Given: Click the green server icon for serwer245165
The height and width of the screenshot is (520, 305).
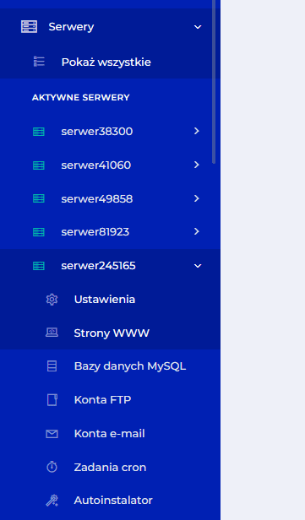Looking at the screenshot, I should point(39,266).
